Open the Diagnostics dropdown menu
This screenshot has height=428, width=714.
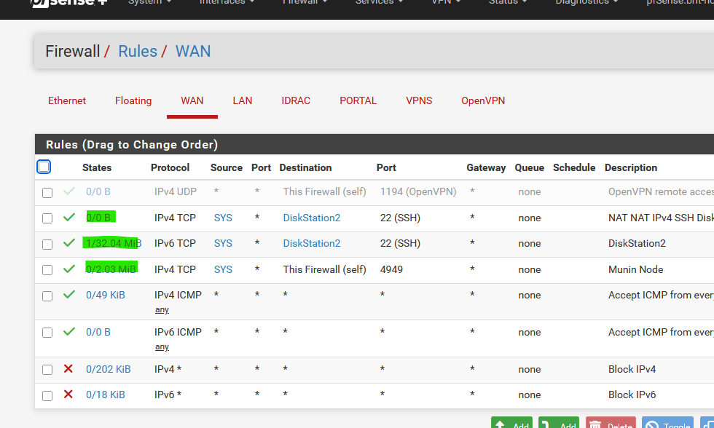point(587,2)
